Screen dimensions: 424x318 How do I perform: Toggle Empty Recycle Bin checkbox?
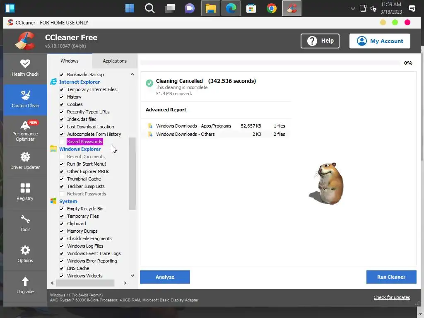click(x=62, y=209)
